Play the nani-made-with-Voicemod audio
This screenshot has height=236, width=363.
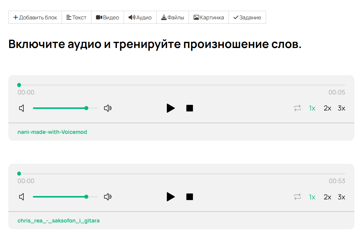point(171,108)
